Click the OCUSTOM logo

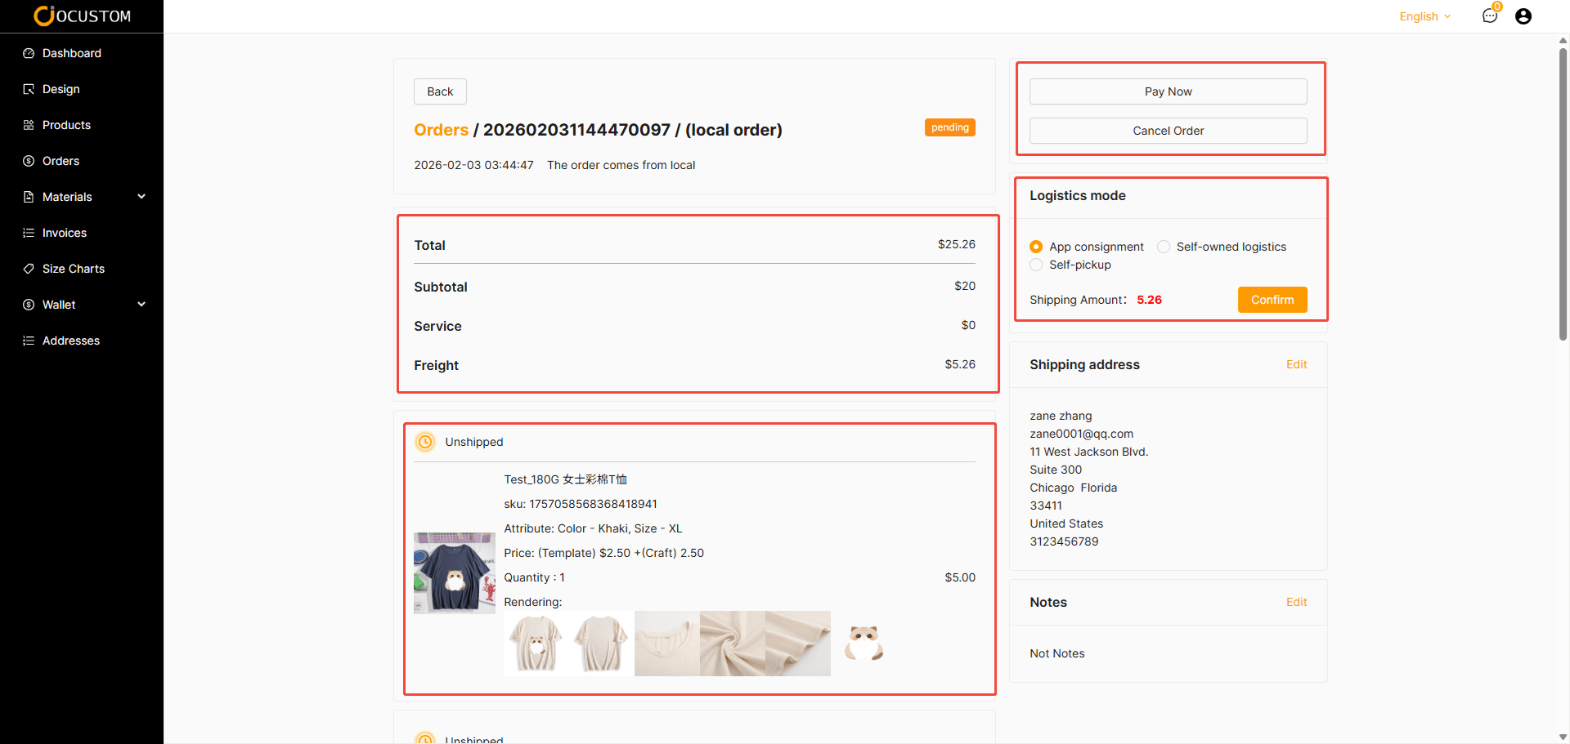[82, 16]
